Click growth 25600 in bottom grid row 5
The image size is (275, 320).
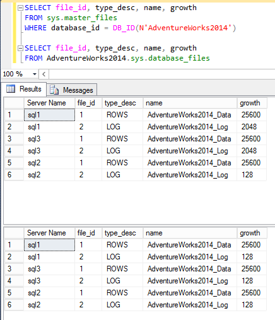(252, 293)
